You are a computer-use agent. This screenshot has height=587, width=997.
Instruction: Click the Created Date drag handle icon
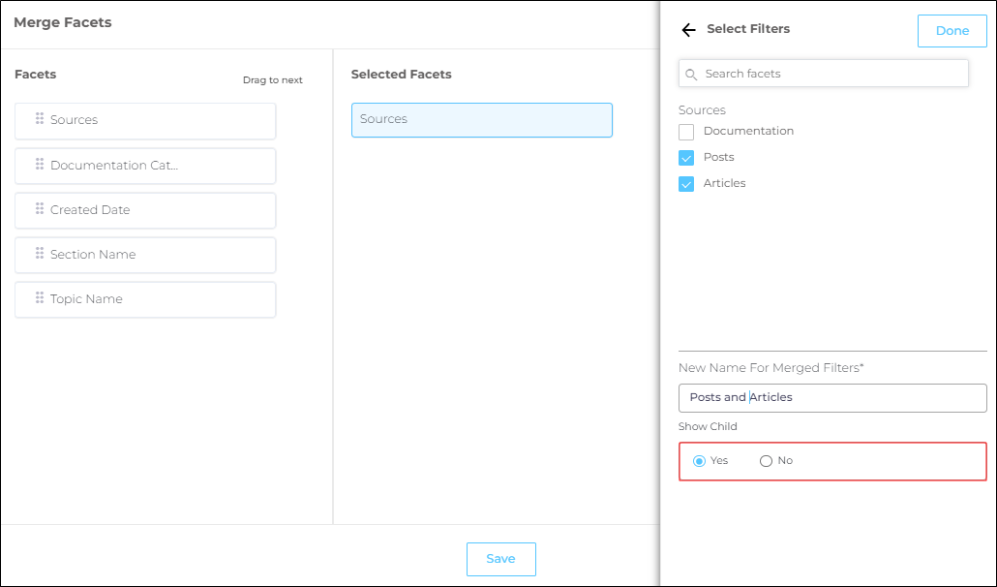coord(40,209)
